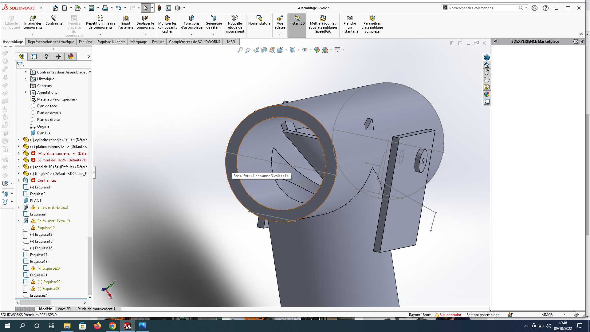Open the Vue éclatée dropdown arrow
The height and width of the screenshot is (332, 590).
coord(280,34)
